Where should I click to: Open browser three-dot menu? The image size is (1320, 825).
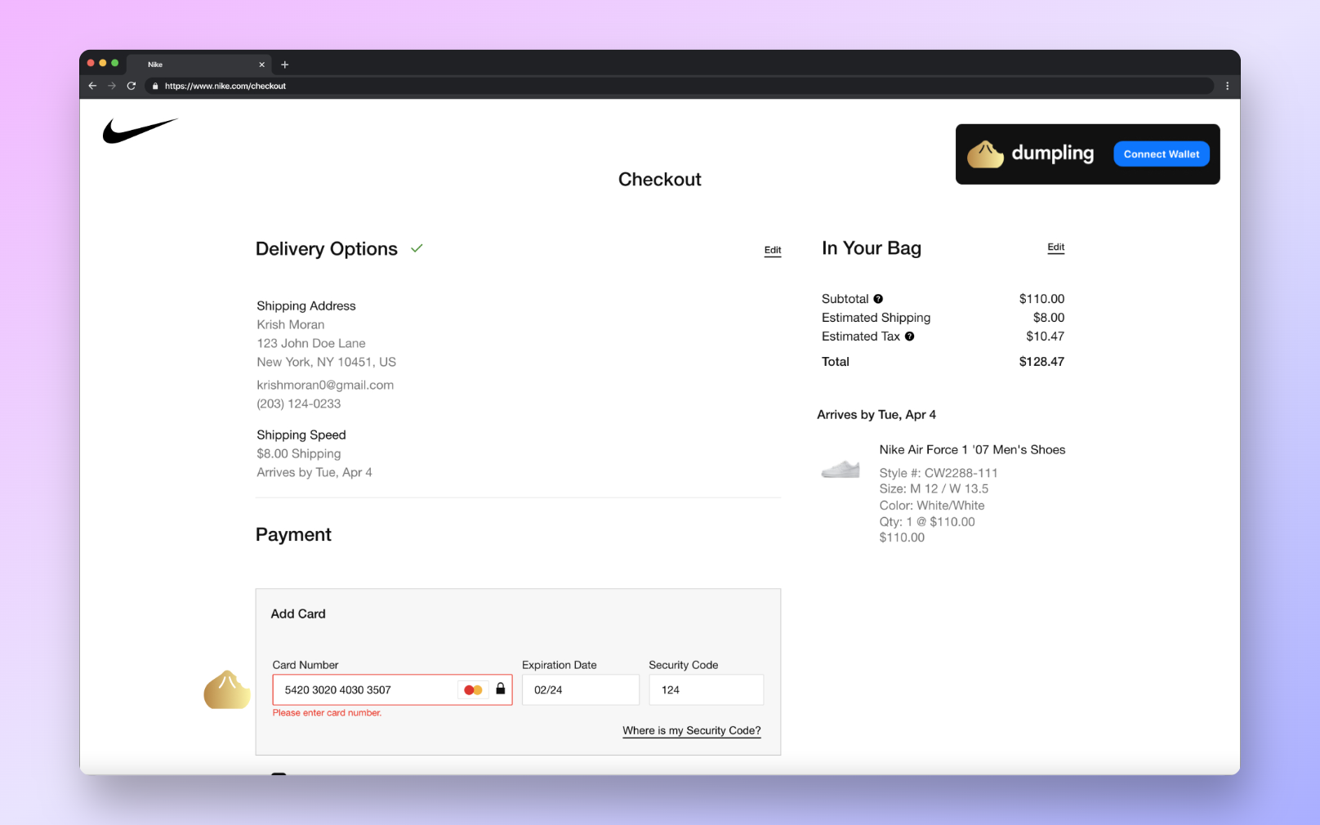(1227, 86)
